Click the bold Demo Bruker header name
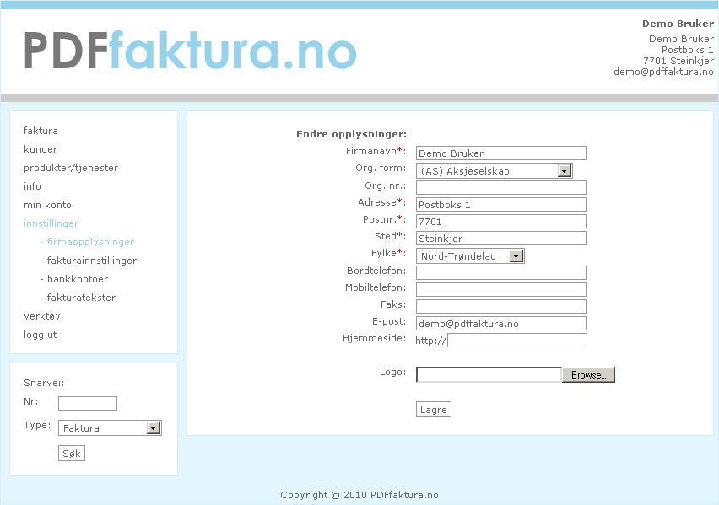This screenshot has width=719, height=505. [678, 24]
